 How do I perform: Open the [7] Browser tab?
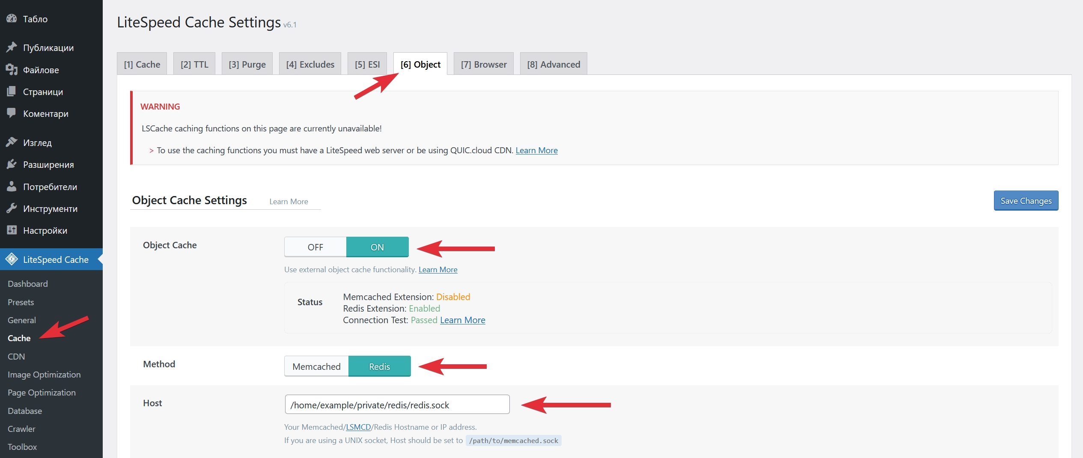[x=484, y=64]
